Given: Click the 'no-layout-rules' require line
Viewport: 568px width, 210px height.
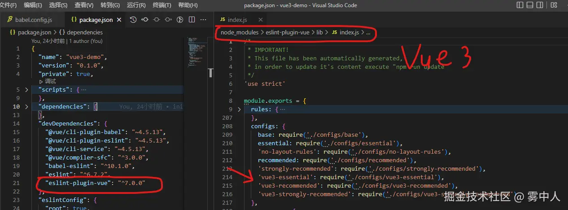Looking at the screenshot, I should [x=354, y=152].
